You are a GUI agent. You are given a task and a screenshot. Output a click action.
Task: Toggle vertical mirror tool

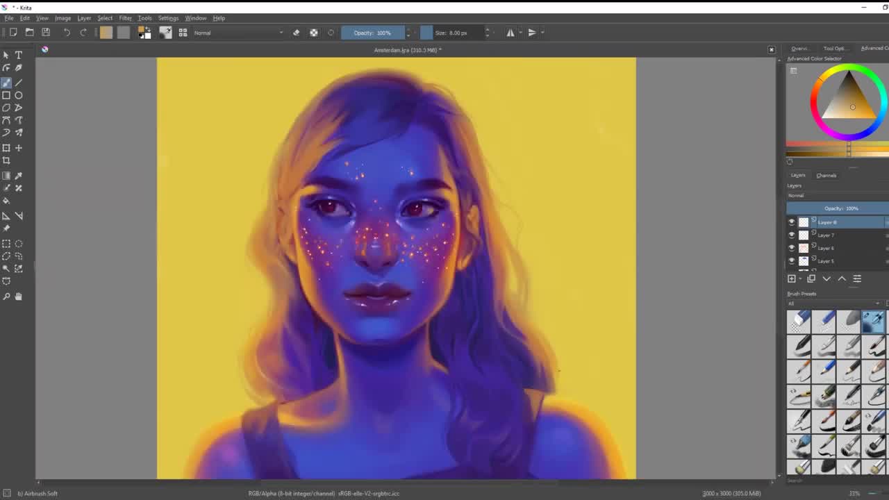532,33
